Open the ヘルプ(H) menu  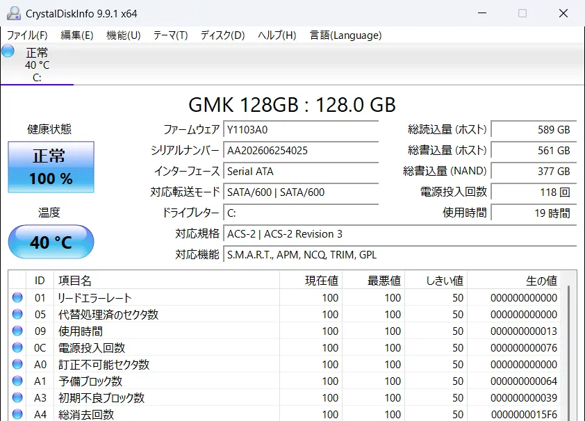click(x=277, y=35)
